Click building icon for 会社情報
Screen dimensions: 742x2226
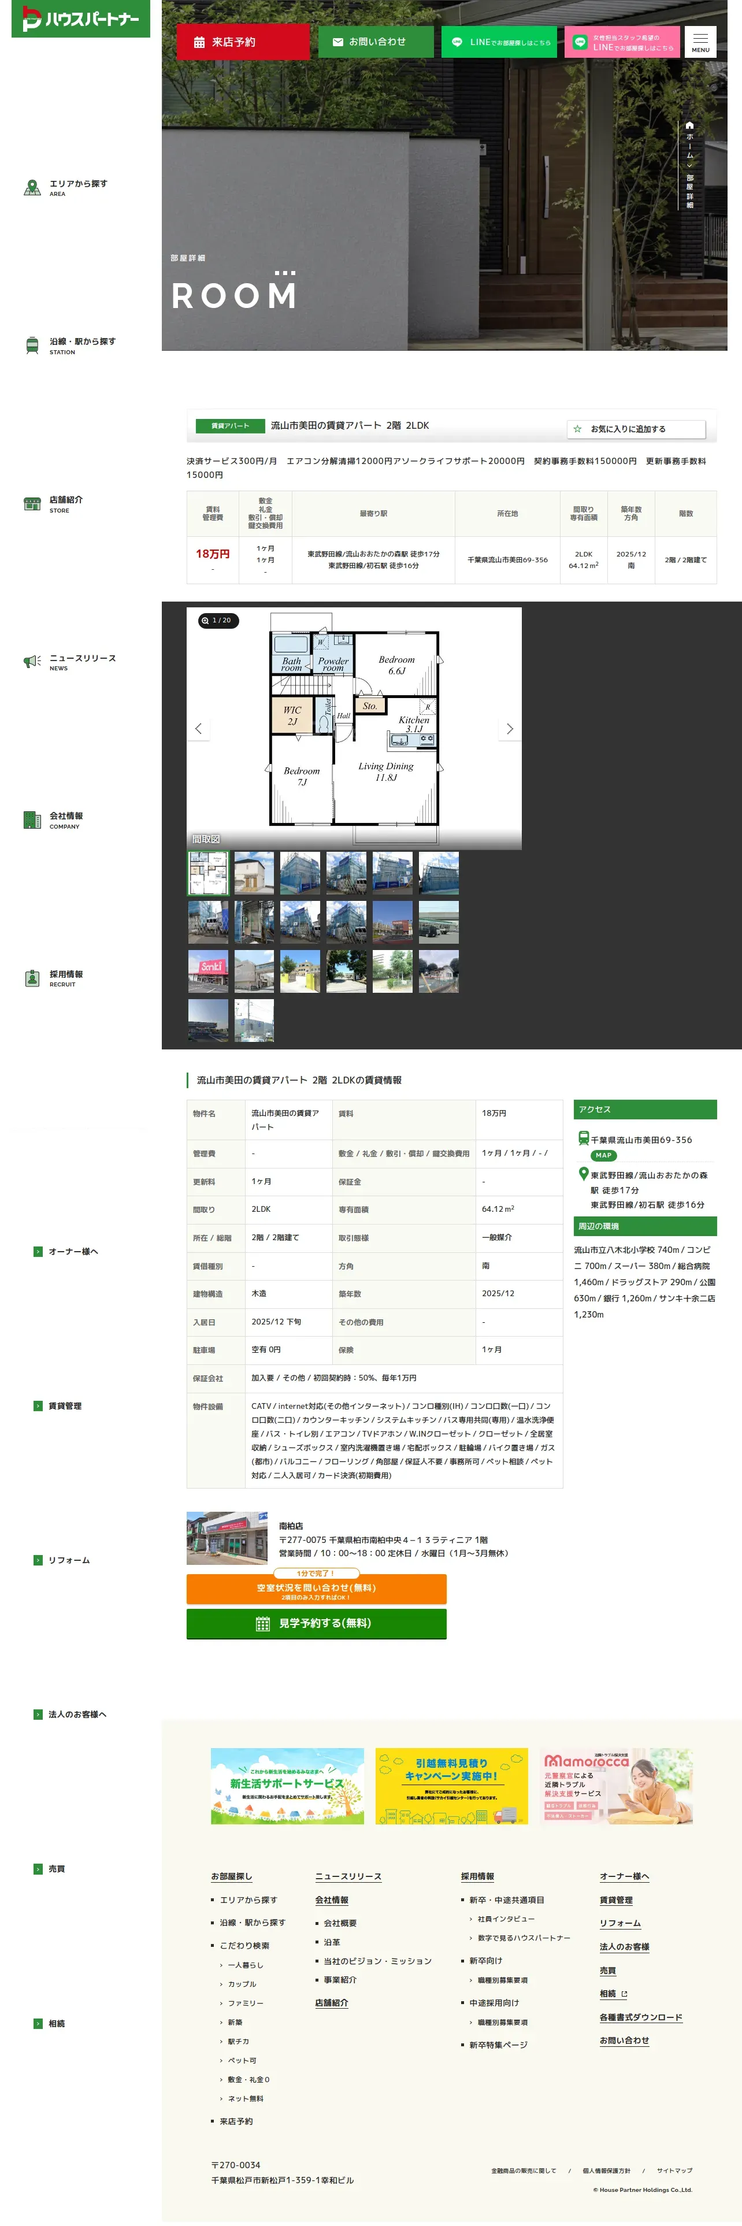[x=32, y=820]
